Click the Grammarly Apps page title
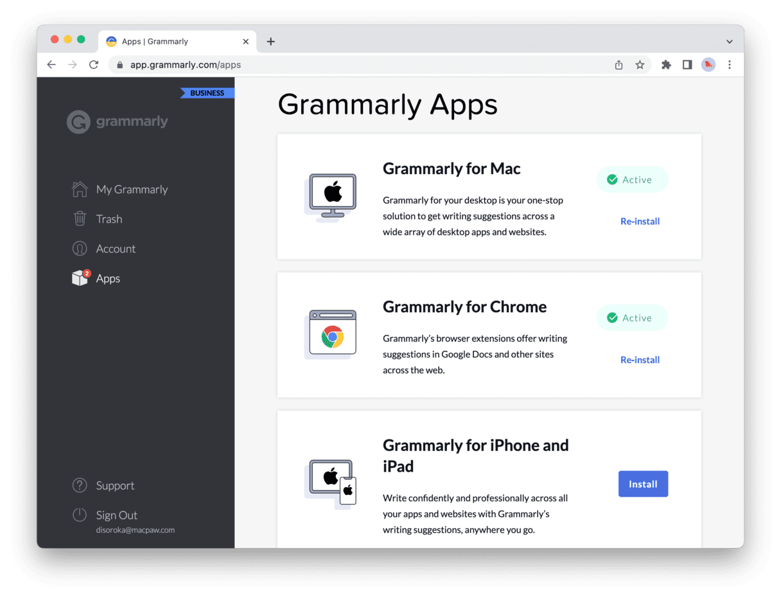Screen dimensions: 781x597 click(x=387, y=104)
